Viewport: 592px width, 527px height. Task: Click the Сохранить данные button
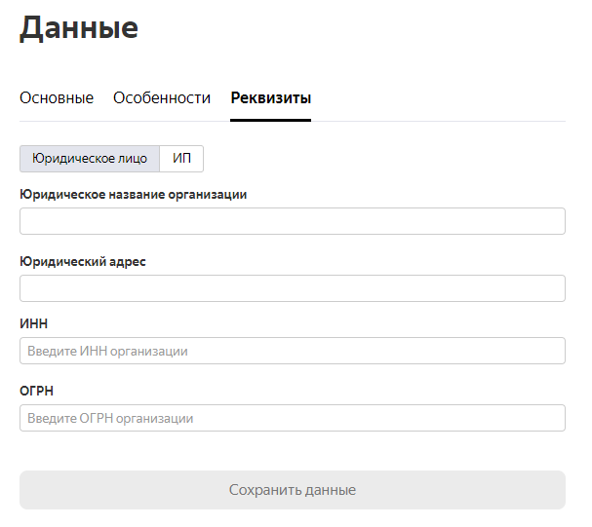point(293,490)
